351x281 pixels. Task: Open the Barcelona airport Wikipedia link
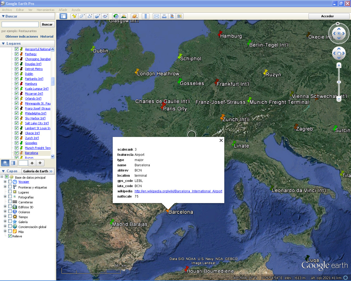click(x=178, y=191)
